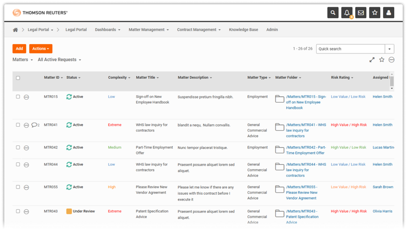407x229 pixels.
Task: Type in the Quick search field
Action: (350, 49)
